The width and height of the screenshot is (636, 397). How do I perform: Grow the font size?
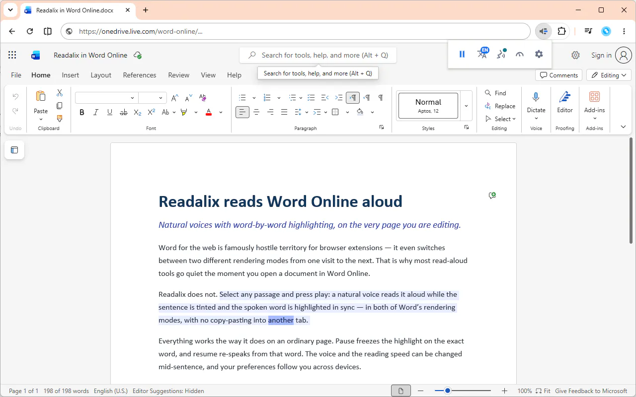click(x=175, y=98)
